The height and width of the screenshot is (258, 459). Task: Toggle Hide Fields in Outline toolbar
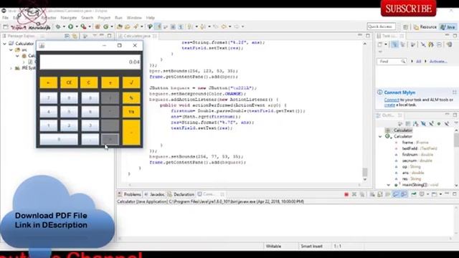(423, 124)
